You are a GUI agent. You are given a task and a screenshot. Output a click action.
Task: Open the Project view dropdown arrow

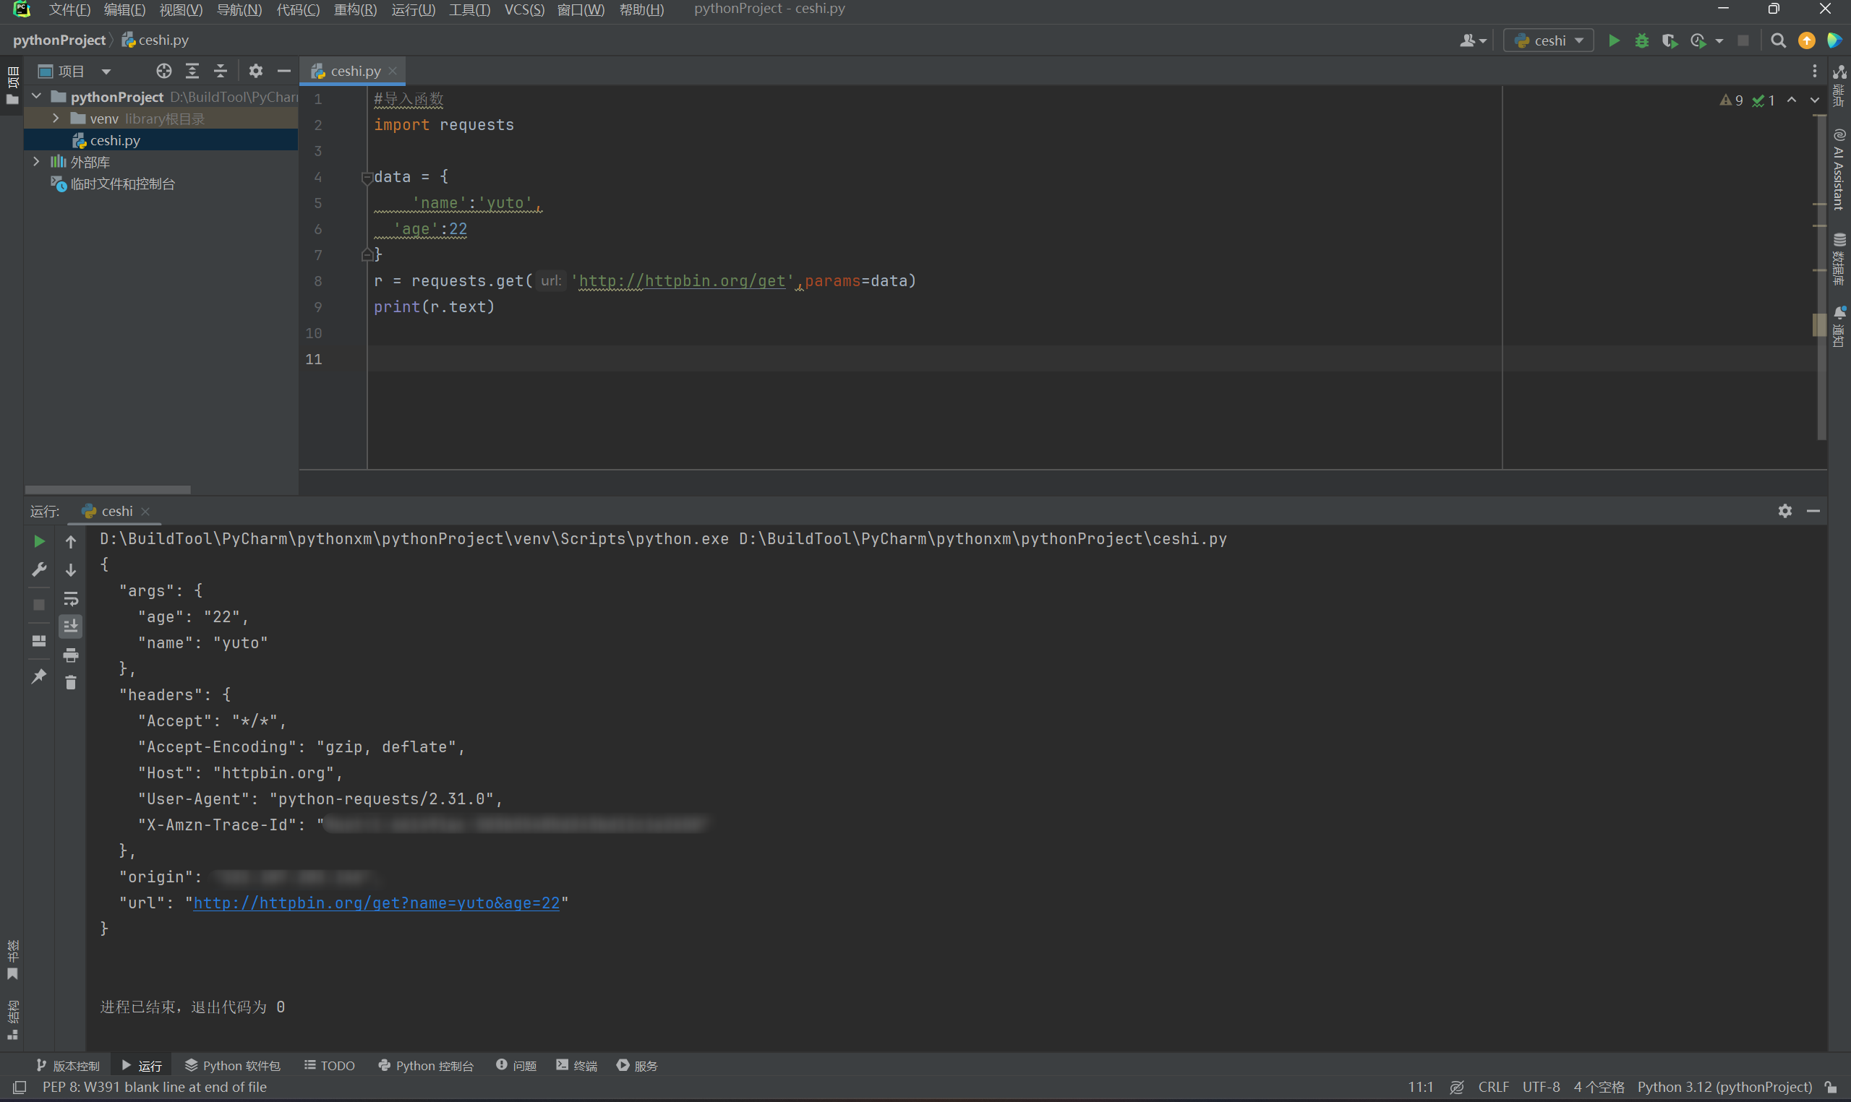coord(106,72)
